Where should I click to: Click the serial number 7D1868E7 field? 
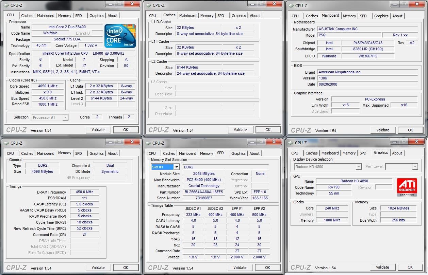[204, 198]
